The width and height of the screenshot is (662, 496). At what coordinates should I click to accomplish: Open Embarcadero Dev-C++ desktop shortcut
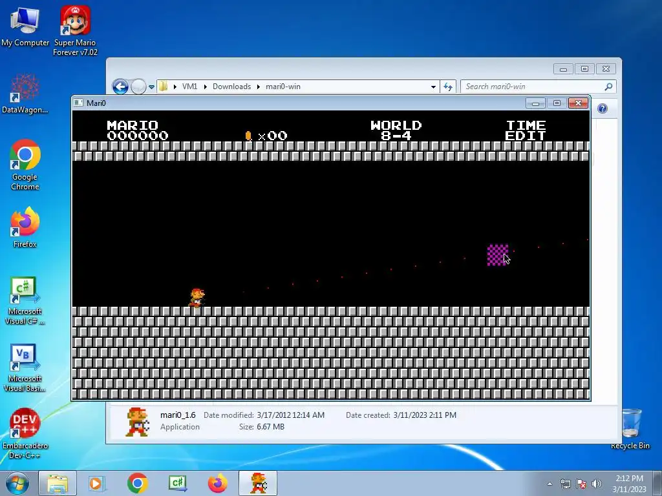(x=25, y=433)
